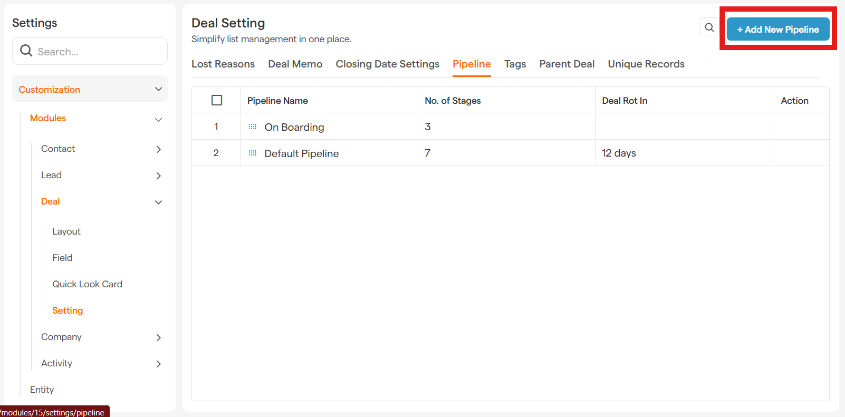Expand the Activity module arrow
The height and width of the screenshot is (417, 845).
click(x=158, y=364)
